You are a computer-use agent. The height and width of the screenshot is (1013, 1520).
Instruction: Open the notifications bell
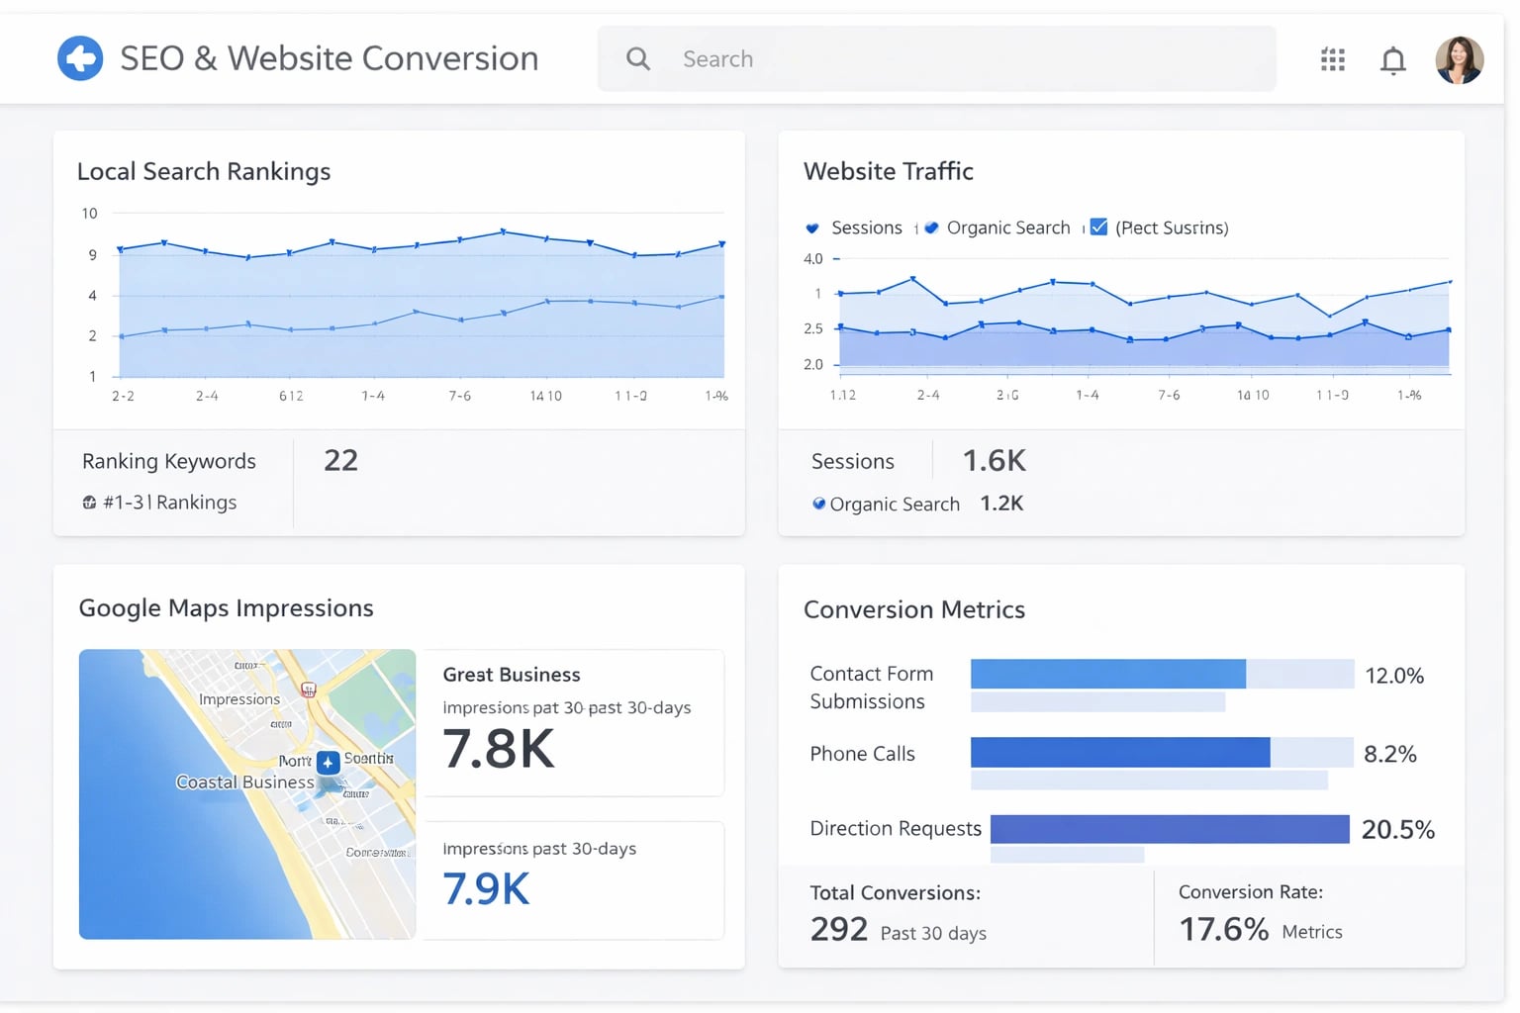1393,59
